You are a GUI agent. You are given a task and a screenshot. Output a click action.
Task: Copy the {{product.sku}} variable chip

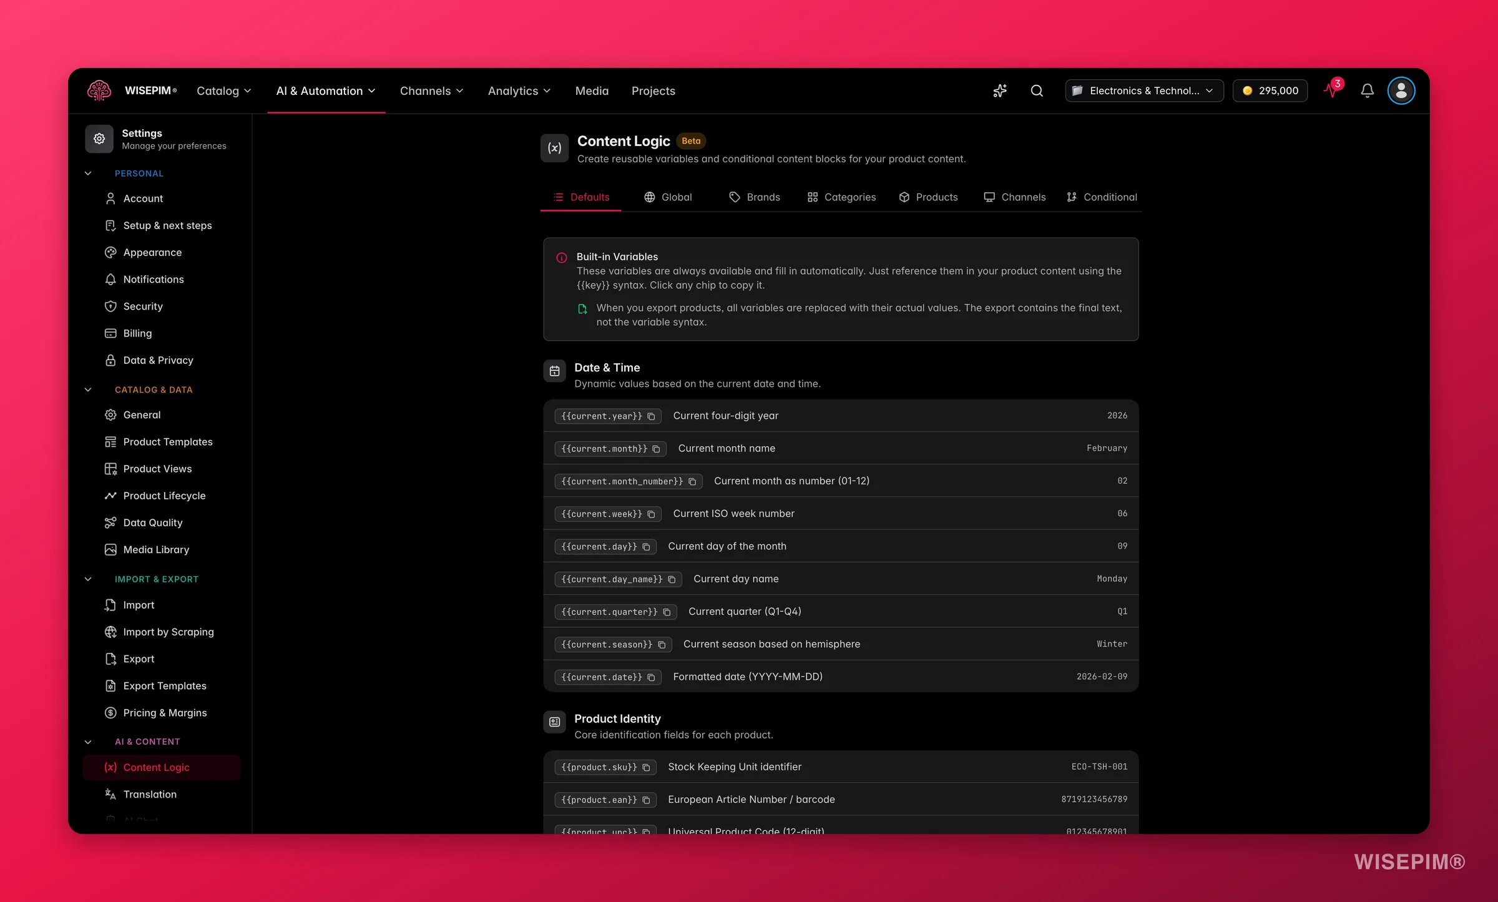click(605, 767)
